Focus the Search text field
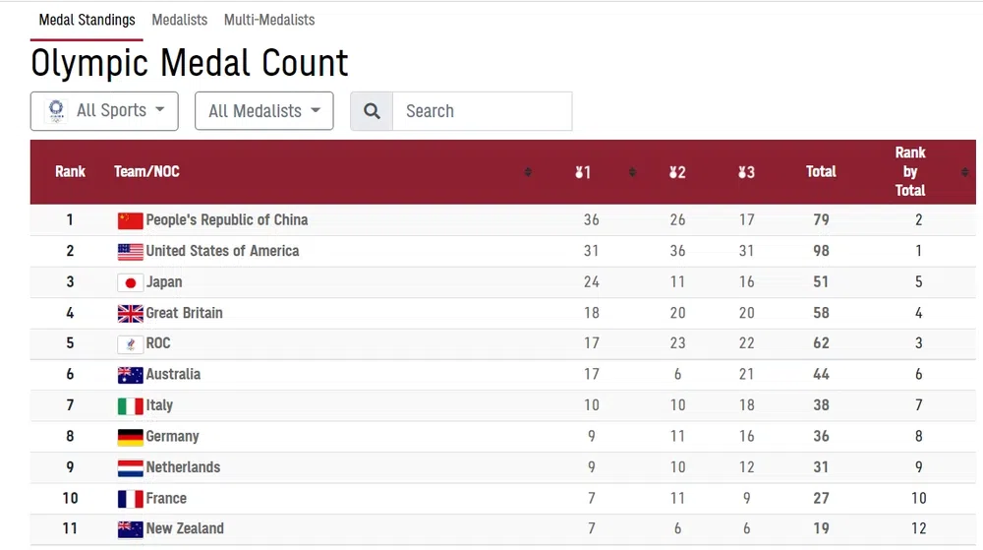The width and height of the screenshot is (983, 550). [x=482, y=111]
